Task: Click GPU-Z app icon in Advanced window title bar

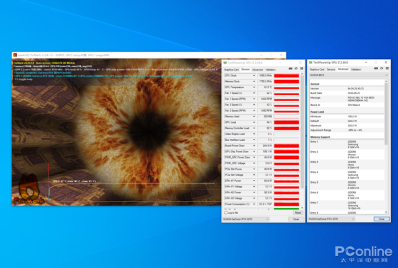Action: click(310, 63)
